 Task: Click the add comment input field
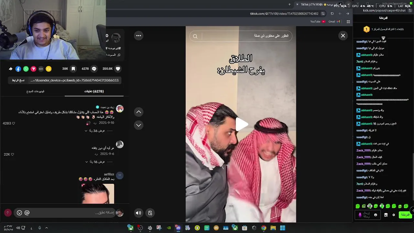click(73, 213)
